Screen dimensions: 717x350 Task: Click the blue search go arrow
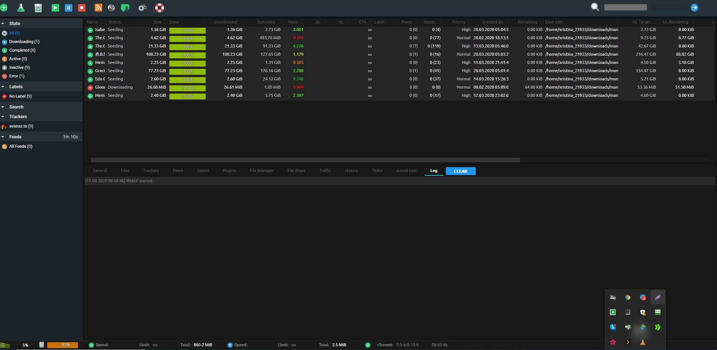click(694, 7)
